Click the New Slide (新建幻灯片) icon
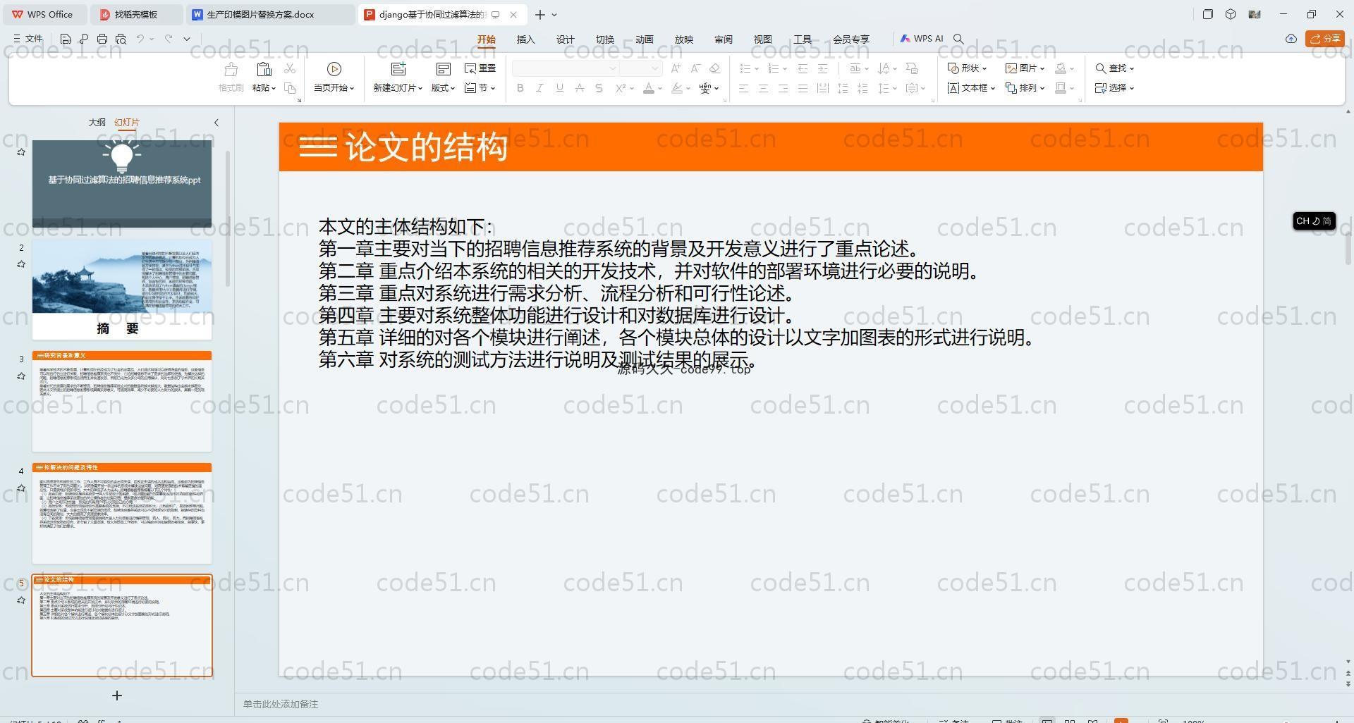Viewport: 1354px width, 723px height. click(x=398, y=68)
